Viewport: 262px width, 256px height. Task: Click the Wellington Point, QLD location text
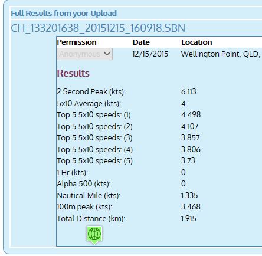[x=221, y=54]
